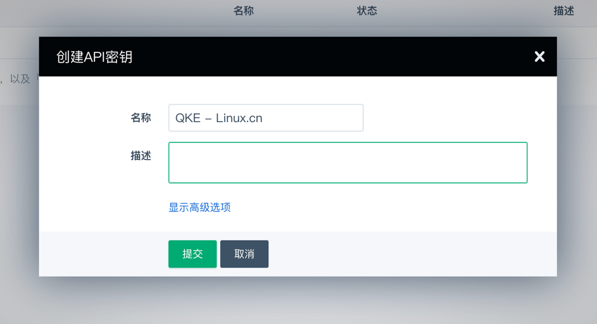Screen dimensions: 597x324
Task: Click the 提交 button
Action: [192, 254]
